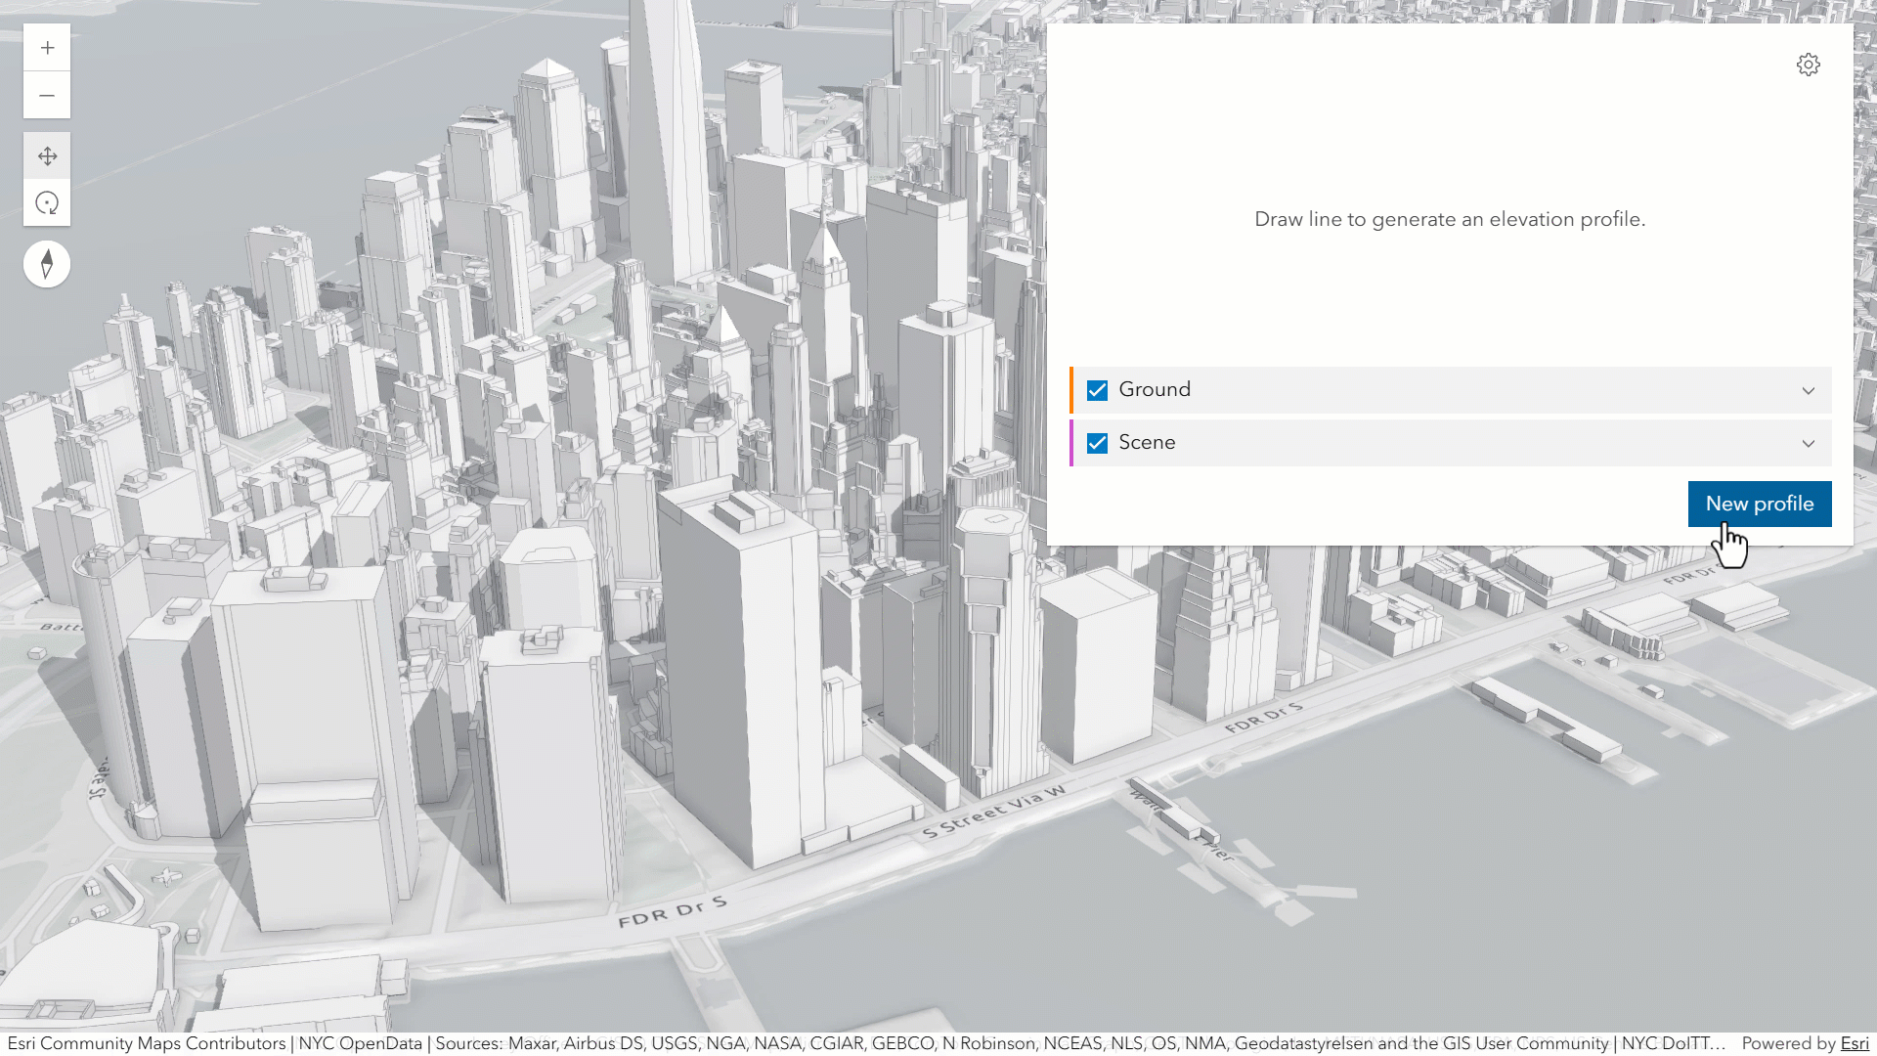Expand the Scene profile details chevron
Screen dimensions: 1877x1056
click(1808, 443)
